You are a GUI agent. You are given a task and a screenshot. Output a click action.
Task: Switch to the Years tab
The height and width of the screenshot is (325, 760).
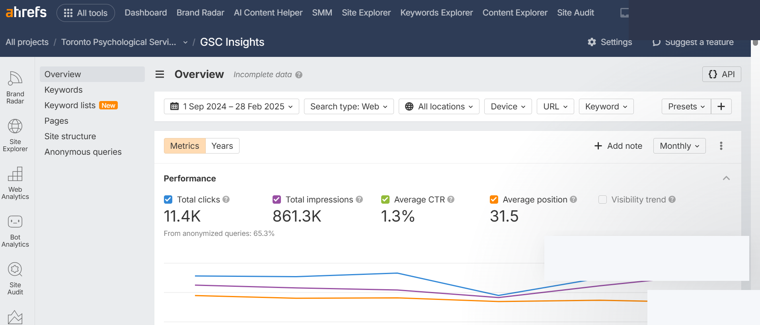(222, 146)
